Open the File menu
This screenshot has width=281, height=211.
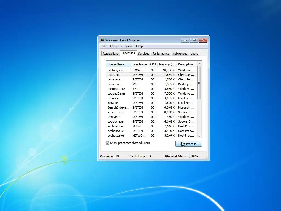coord(103,46)
